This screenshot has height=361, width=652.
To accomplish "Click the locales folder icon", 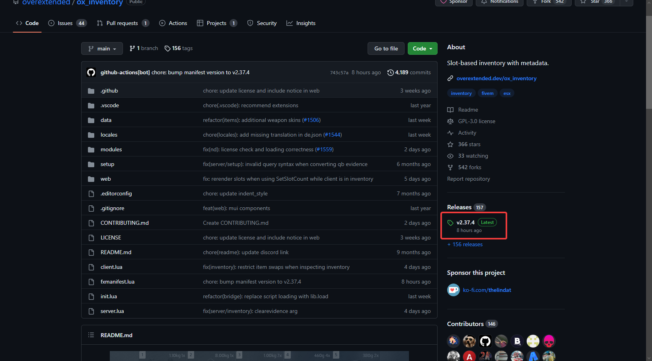I will pos(91,135).
